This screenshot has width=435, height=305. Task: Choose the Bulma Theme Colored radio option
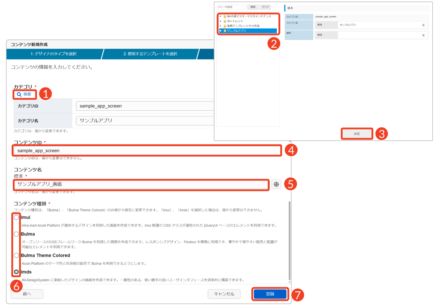[16, 255]
